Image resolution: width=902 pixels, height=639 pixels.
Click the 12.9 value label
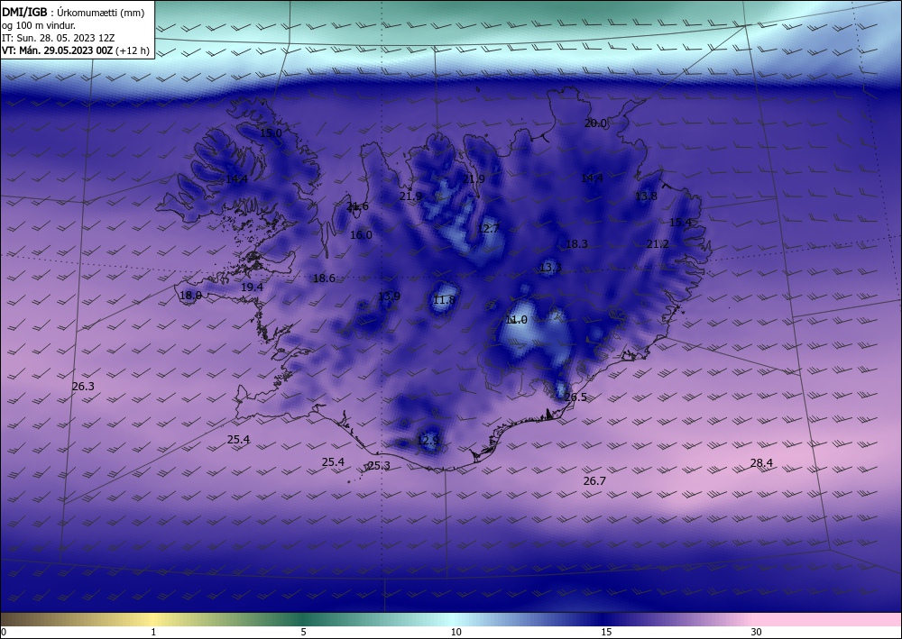click(428, 440)
